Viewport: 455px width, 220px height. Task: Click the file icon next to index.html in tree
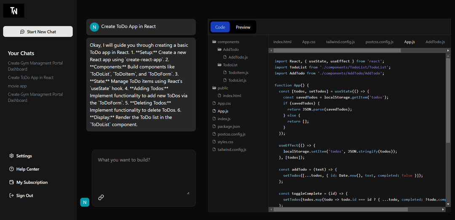click(219, 95)
